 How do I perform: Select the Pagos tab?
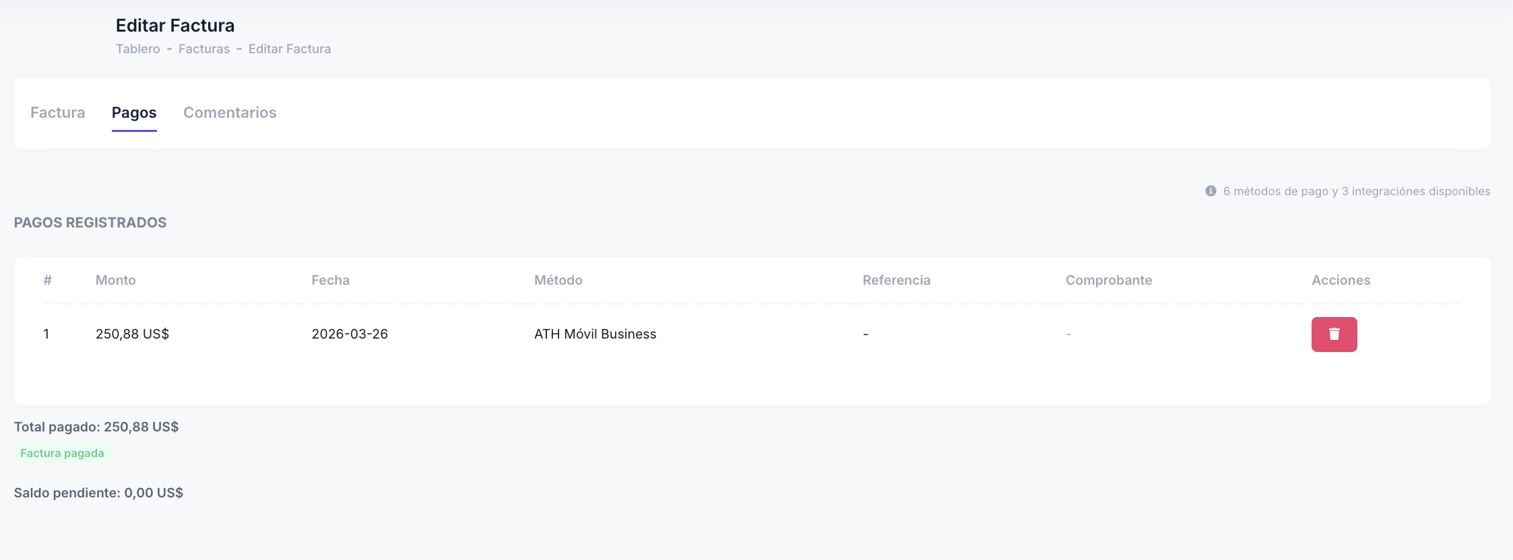134,112
